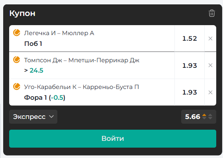
Task: Click the 1.93 odds for Фора 1
Action: (x=190, y=92)
